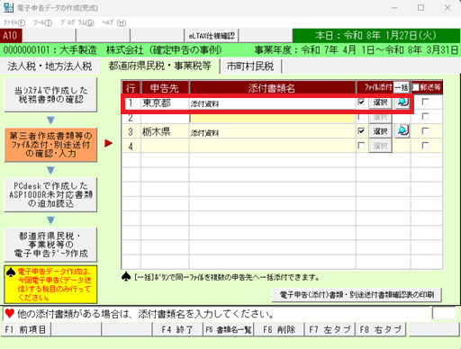
Task: Click the eLTAX仕様確認 button
Action: tap(212, 36)
